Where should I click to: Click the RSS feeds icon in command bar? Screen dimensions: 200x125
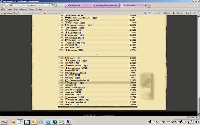[150, 13]
